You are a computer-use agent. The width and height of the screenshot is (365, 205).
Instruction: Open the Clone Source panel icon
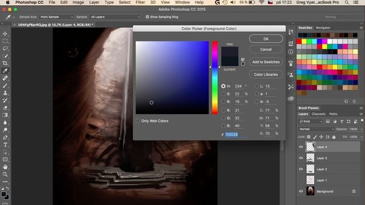[291, 75]
